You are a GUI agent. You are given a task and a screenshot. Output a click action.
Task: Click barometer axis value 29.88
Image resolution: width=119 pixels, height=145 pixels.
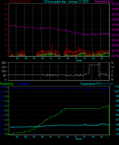pyautogui.click(x=115, y=9)
